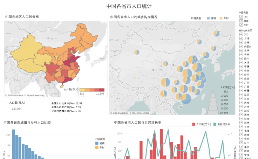Click the 中国各地区人口数分布 section title

click(22, 16)
